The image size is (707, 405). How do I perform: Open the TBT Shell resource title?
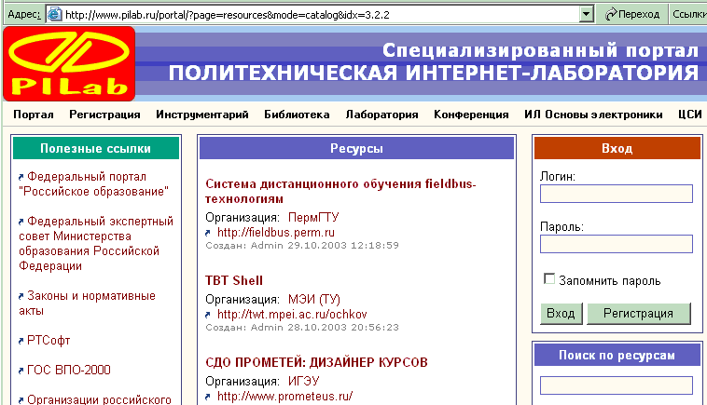point(234,280)
